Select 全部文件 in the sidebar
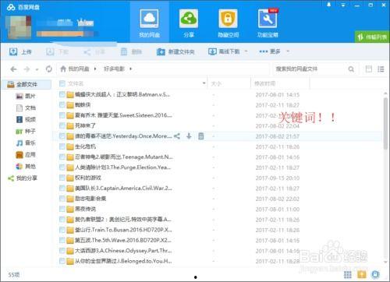The height and width of the screenshot is (282, 390). pos(26,84)
